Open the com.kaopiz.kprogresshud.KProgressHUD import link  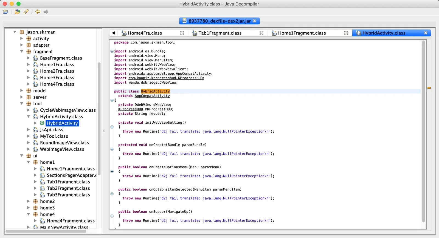click(x=166, y=78)
